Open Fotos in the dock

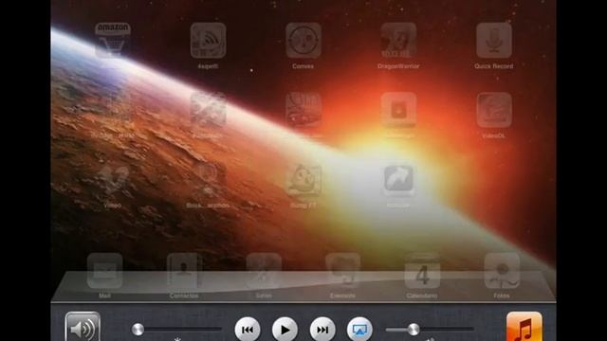click(x=502, y=271)
